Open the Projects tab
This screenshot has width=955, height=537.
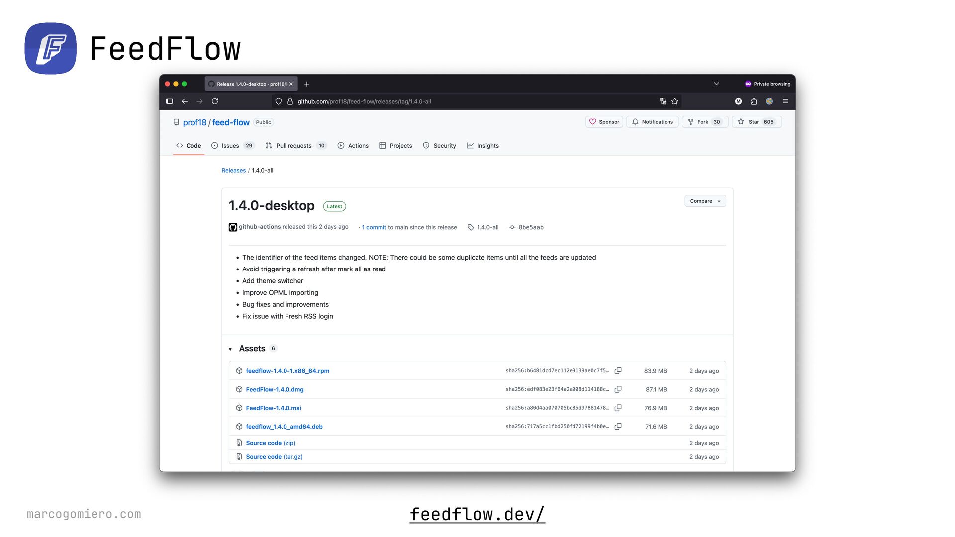click(395, 146)
